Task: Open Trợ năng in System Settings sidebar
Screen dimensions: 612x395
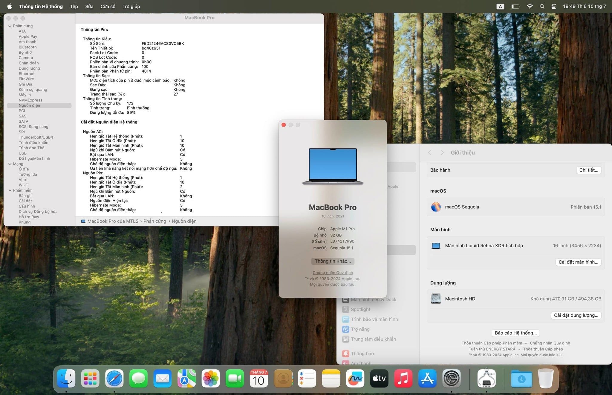Action: point(356,329)
